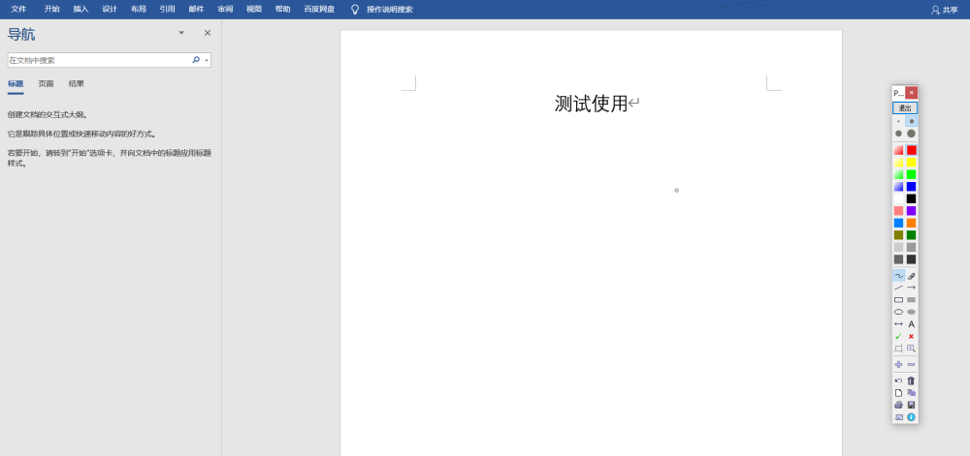Select the highlighter marker tool

pyautogui.click(x=911, y=276)
